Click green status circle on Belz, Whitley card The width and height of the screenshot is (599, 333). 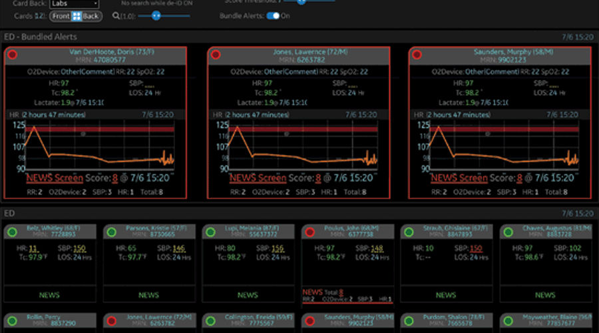click(12, 232)
